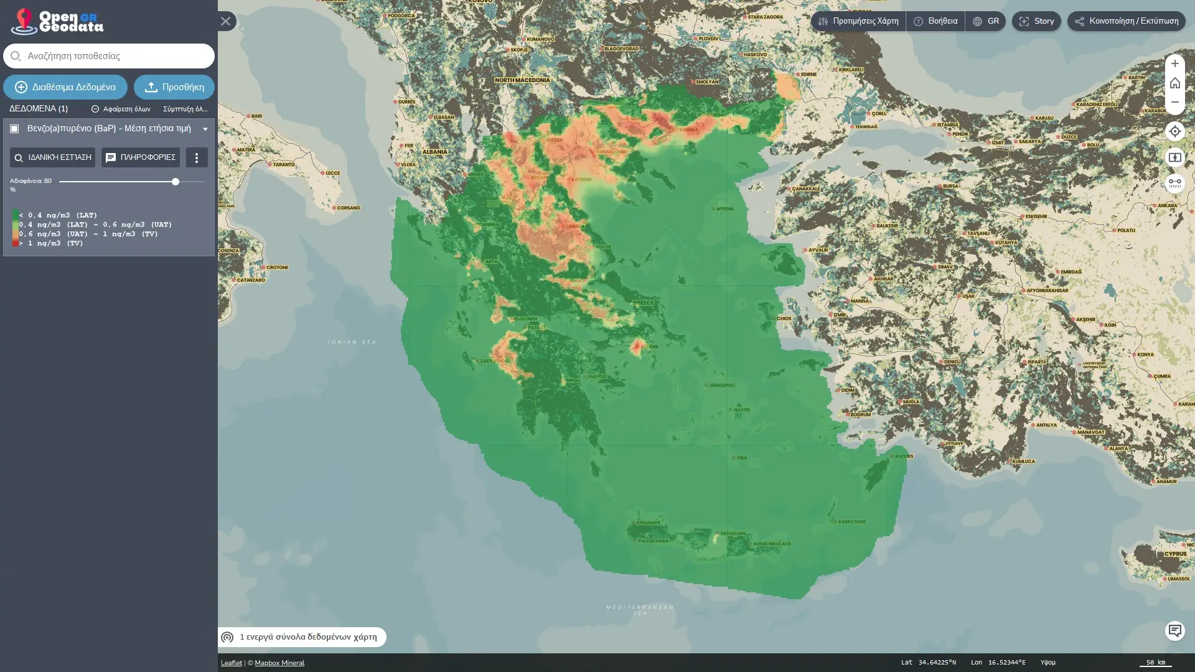Screen dimensions: 1195x672
Task: Open the Βοήθεια help menu
Action: [935, 21]
